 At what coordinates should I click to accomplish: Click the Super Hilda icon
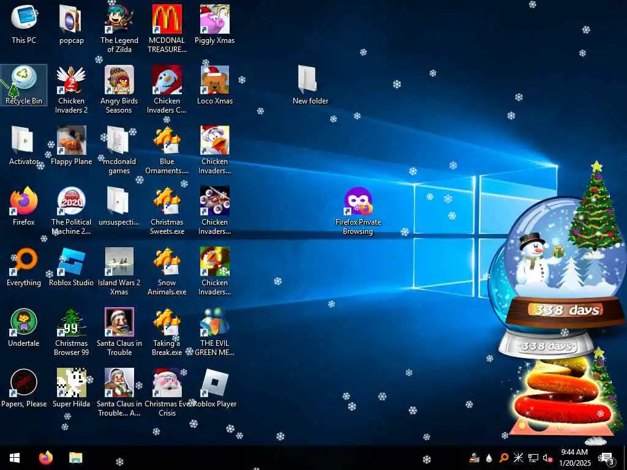[71, 388]
